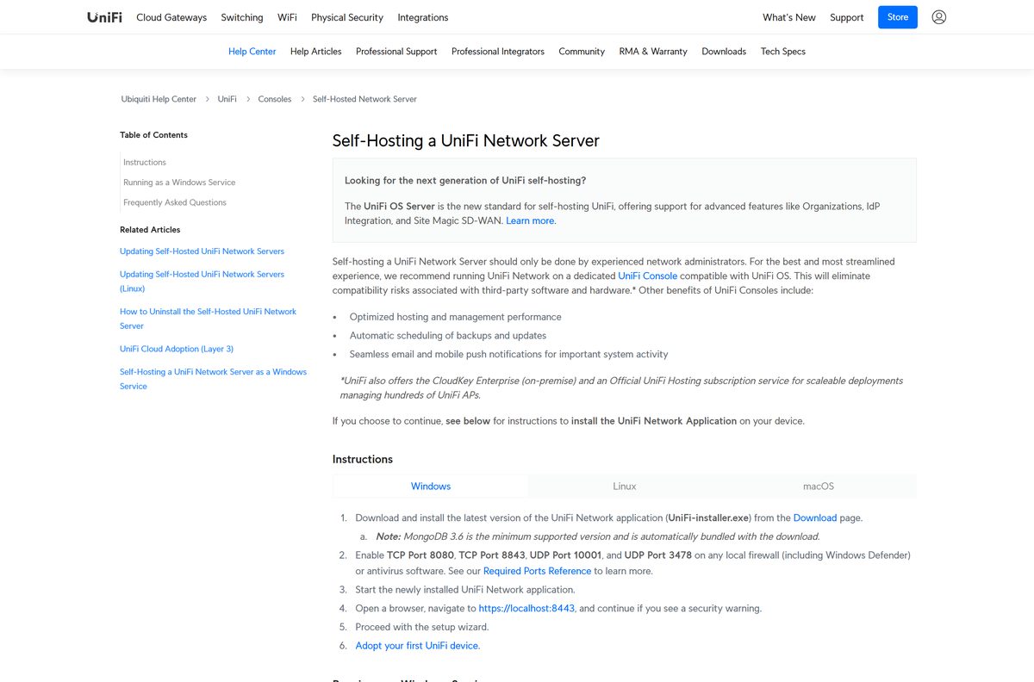Open the user account profile icon
1034x682 pixels.
point(939,17)
